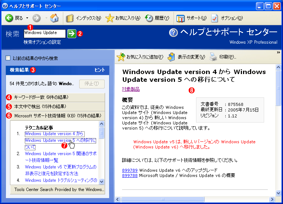
Task: Open result 1 Windows Update version 4 から link
Action: (x=60, y=140)
